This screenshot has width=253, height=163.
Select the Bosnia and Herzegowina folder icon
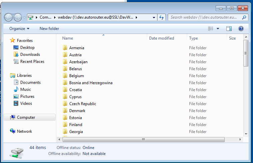65,83
